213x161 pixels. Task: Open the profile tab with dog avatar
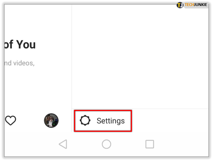(51, 120)
